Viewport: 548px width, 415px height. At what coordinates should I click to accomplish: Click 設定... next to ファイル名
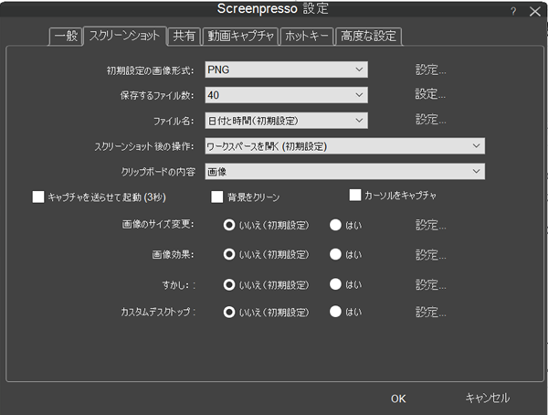coord(430,120)
